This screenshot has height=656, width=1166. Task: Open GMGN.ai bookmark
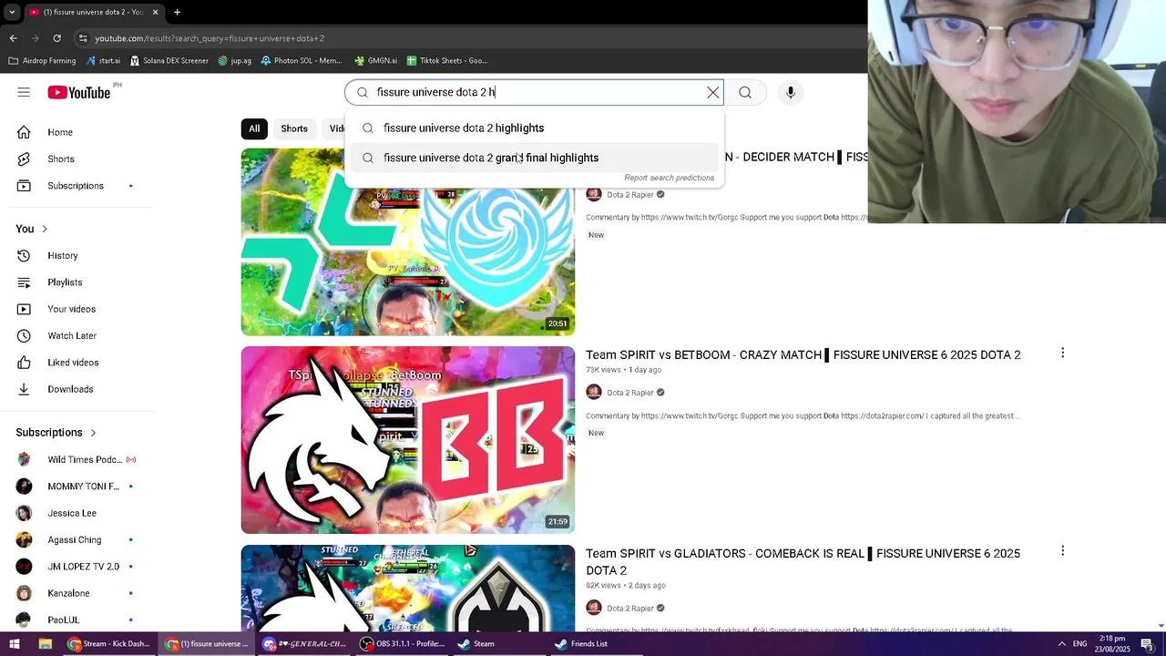coord(375,60)
